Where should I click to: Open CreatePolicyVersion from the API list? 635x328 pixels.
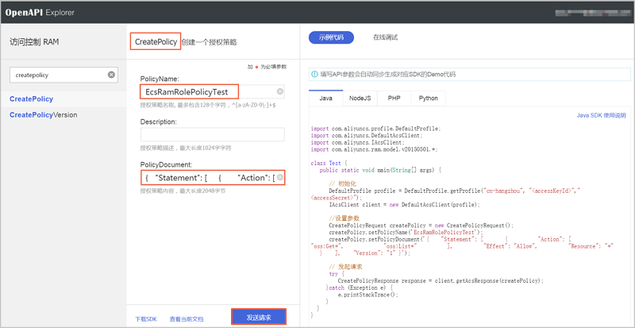43,115
